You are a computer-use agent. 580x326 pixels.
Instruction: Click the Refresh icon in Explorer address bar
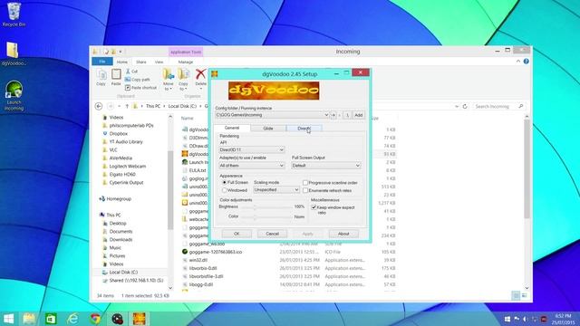point(465,106)
